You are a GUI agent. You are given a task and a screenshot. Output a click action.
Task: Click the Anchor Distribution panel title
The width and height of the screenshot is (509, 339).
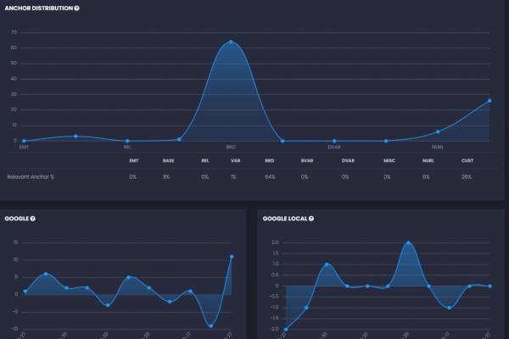(39, 8)
